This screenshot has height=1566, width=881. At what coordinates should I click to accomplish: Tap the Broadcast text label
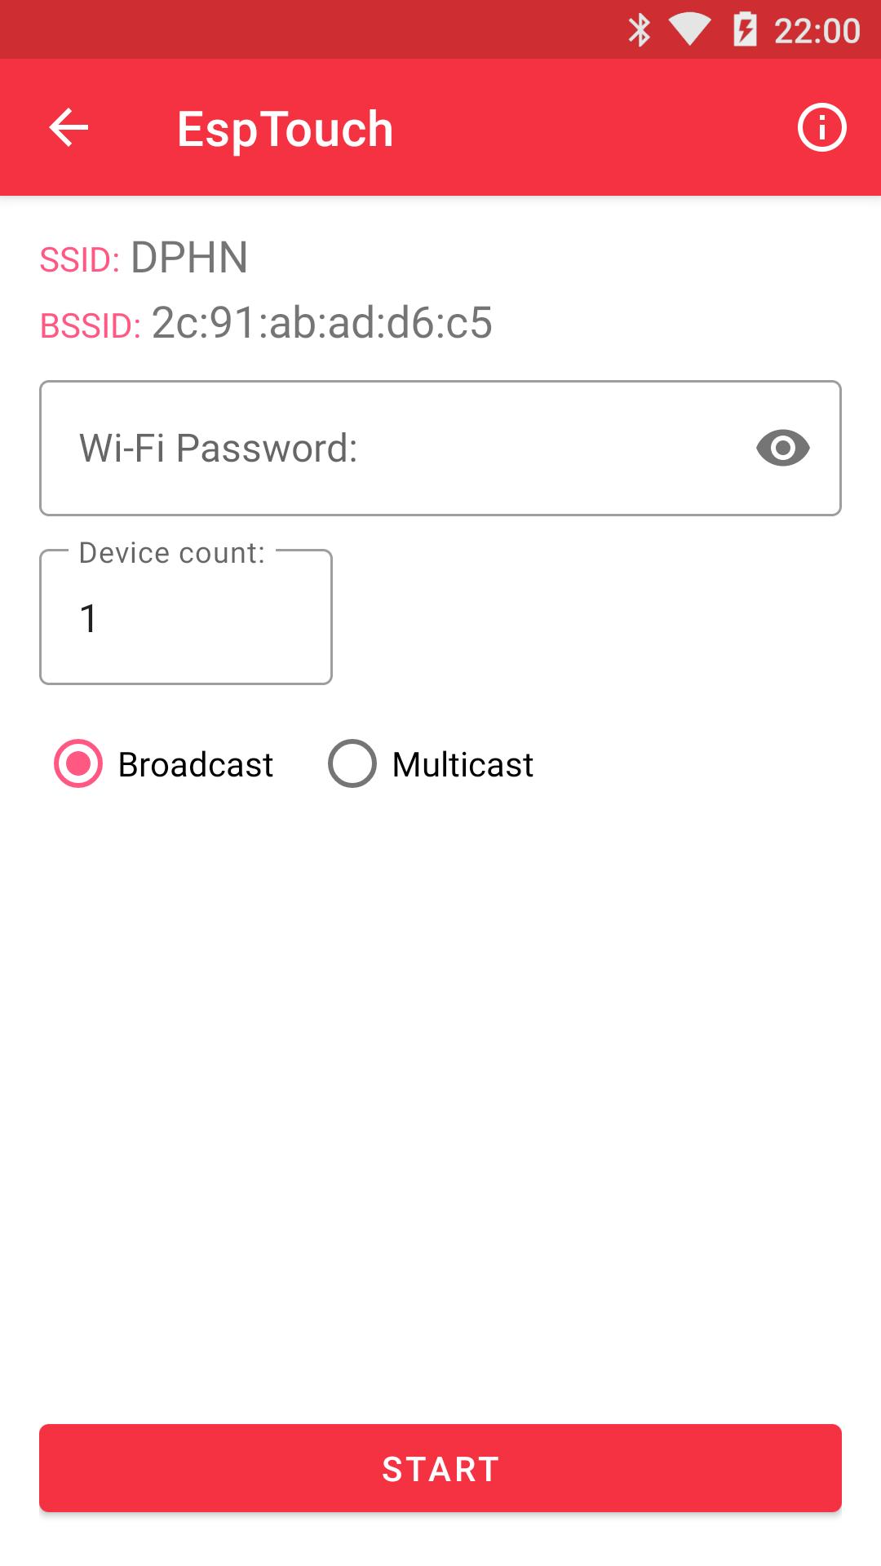pyautogui.click(x=196, y=765)
